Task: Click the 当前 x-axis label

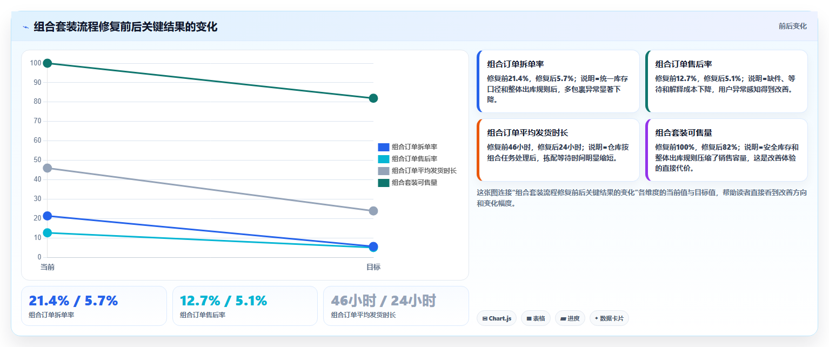Action: 48,267
